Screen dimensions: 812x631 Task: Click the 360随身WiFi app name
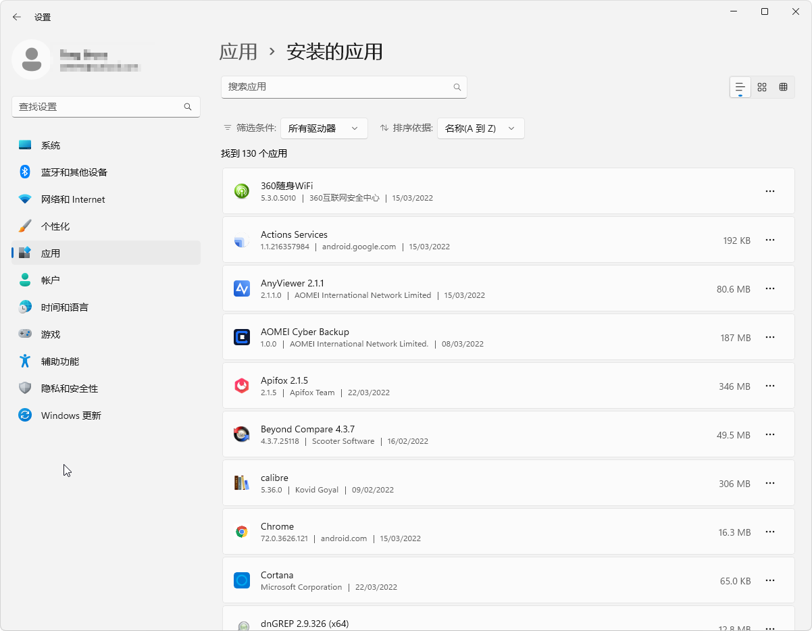(x=286, y=186)
